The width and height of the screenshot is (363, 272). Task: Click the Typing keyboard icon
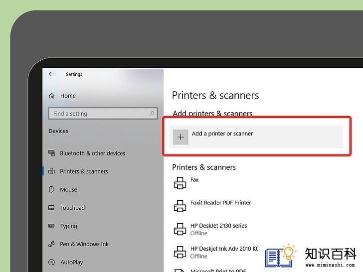click(x=51, y=226)
